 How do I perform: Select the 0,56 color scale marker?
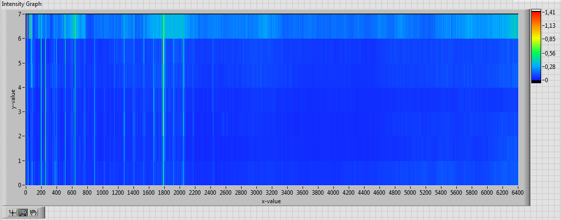tap(550, 53)
